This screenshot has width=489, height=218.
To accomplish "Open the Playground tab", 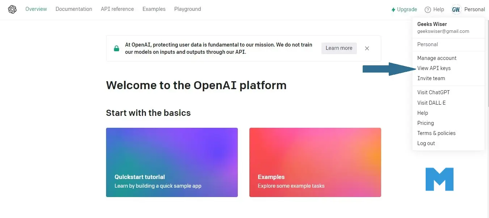I will tap(187, 9).
